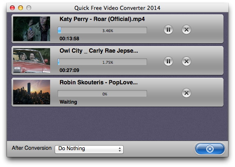235x167 pixels.
Task: Select the Katy Perry video thumbnail
Action: pos(32,29)
